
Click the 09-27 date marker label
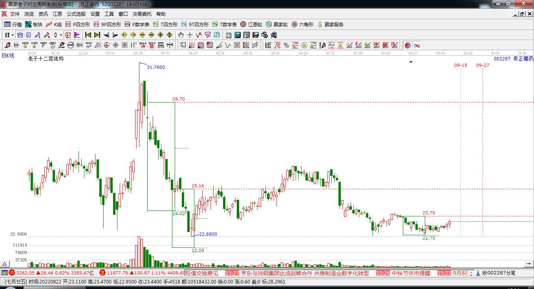[x=483, y=65]
